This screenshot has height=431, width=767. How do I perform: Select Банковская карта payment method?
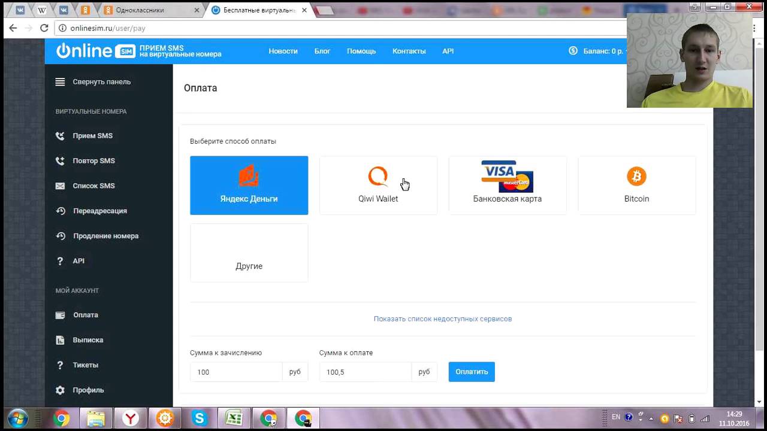click(x=508, y=186)
